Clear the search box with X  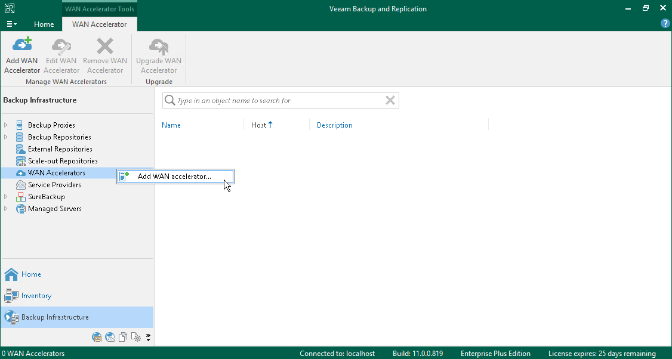(x=390, y=100)
